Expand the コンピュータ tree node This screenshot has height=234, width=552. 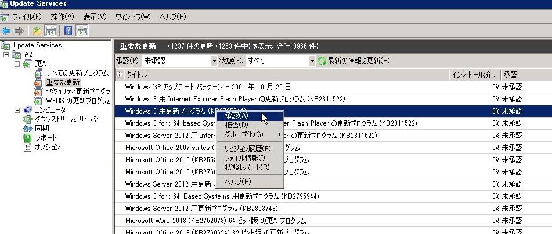click(17, 110)
